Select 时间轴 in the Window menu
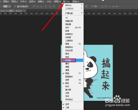The image size is (138, 110). click(x=73, y=60)
